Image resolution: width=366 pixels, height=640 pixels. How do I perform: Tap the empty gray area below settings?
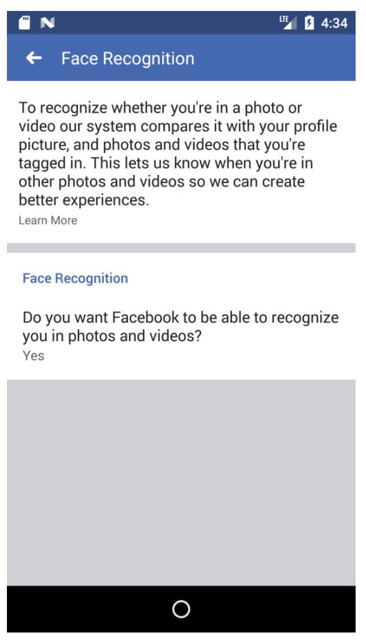[x=181, y=482]
